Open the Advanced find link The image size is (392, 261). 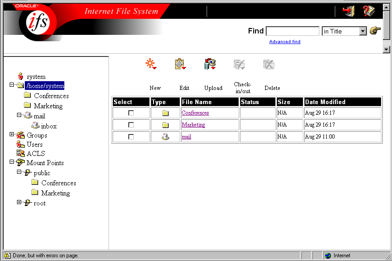(285, 42)
